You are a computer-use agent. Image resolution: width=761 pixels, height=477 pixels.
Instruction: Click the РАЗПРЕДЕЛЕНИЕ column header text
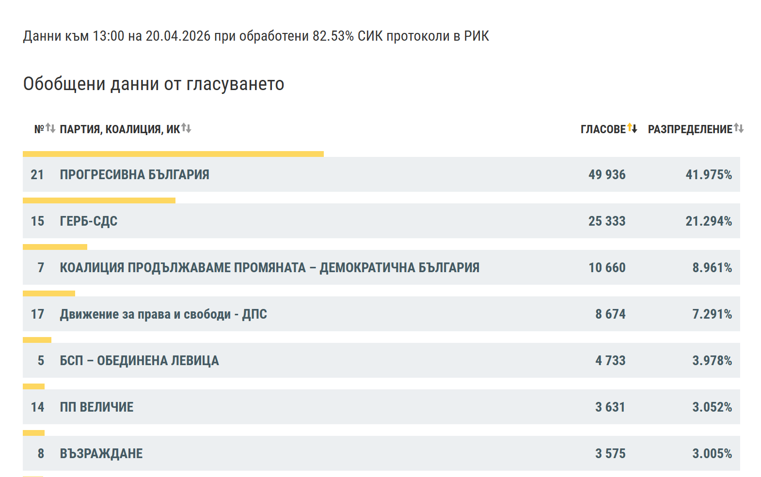tap(690, 129)
